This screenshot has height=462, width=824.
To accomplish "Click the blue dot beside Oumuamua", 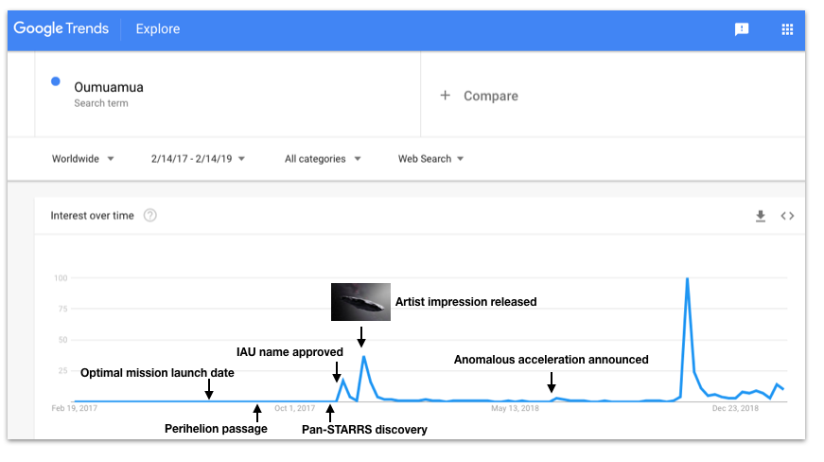I will point(55,81).
